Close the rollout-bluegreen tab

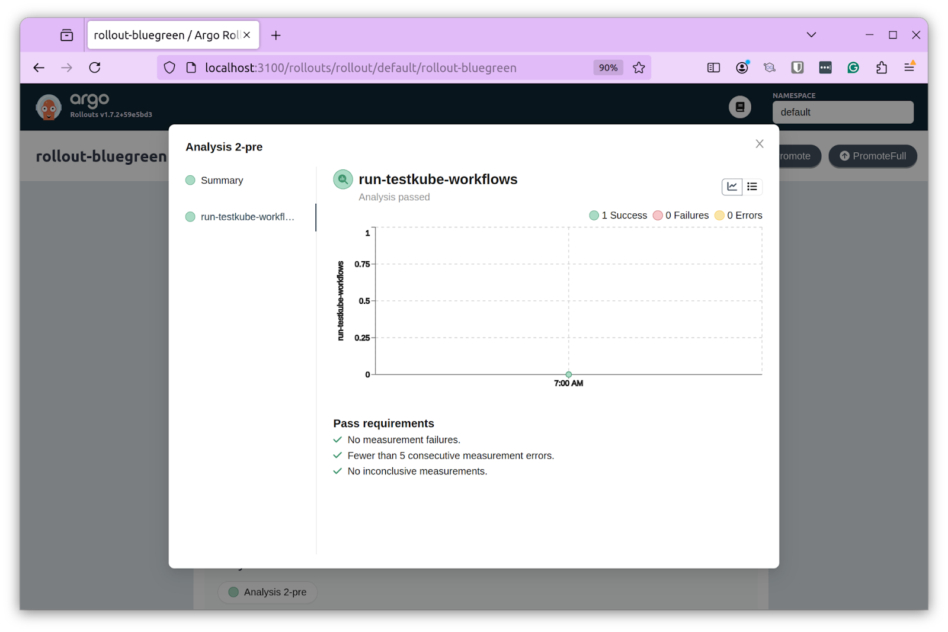[x=247, y=35]
